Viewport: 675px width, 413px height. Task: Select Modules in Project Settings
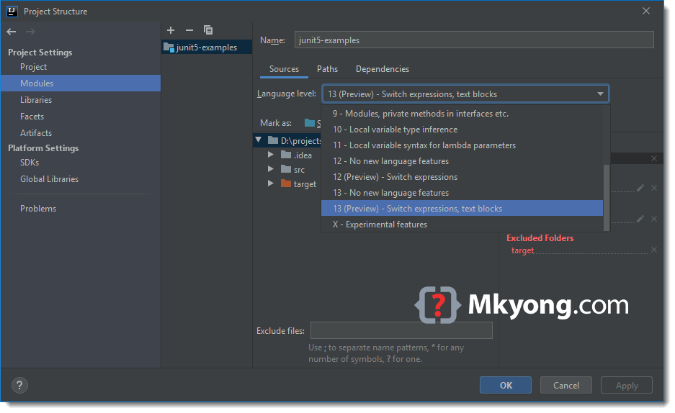[x=81, y=83]
